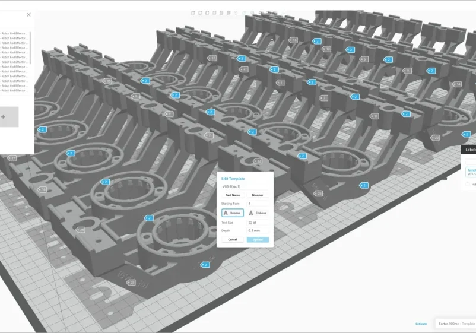Select gray label tag numbered 10
This screenshot has width=476, height=333.
click(x=326, y=49)
